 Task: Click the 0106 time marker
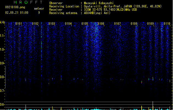tap(101, 24)
